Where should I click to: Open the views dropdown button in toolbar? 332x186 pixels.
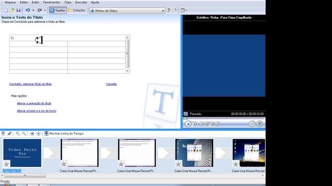[184, 10]
